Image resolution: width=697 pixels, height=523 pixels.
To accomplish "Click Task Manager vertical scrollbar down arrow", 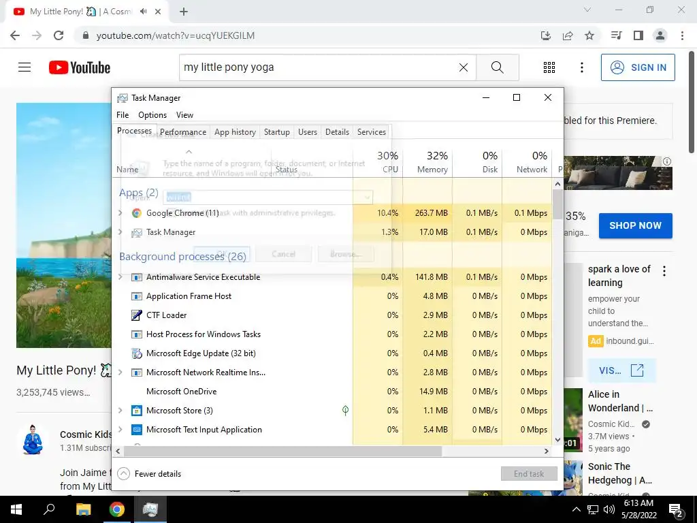I will pyautogui.click(x=558, y=440).
